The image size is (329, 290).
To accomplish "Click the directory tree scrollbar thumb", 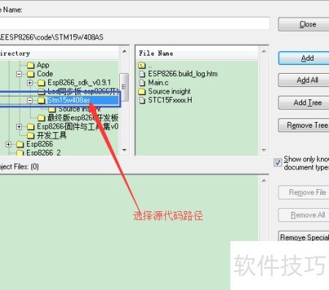I will (124, 87).
